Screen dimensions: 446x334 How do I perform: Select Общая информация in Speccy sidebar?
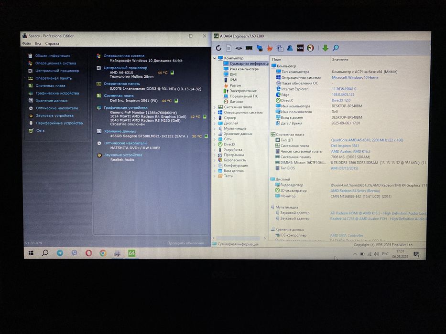click(53, 56)
